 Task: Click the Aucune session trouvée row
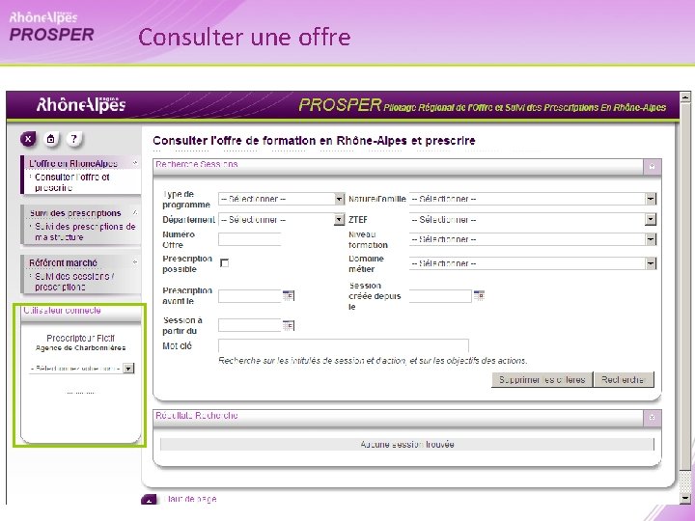(407, 445)
